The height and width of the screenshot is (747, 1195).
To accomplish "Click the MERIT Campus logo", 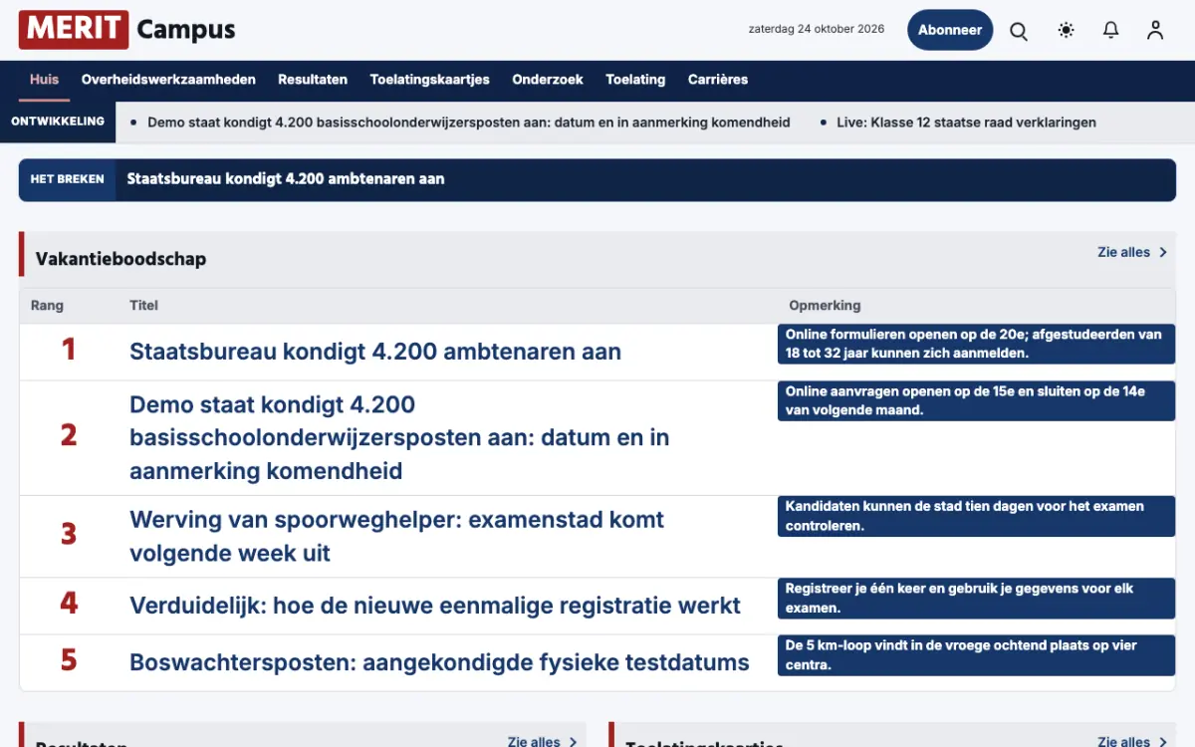I will (x=127, y=30).
